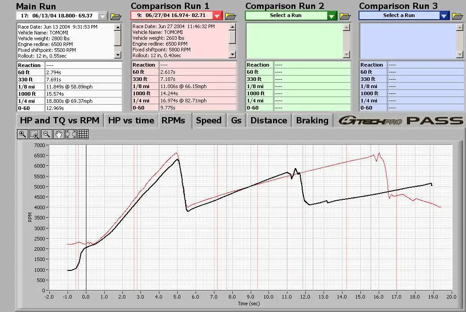Open folder icon beside Main Run selector
This screenshot has height=312, width=466.
tap(115, 16)
